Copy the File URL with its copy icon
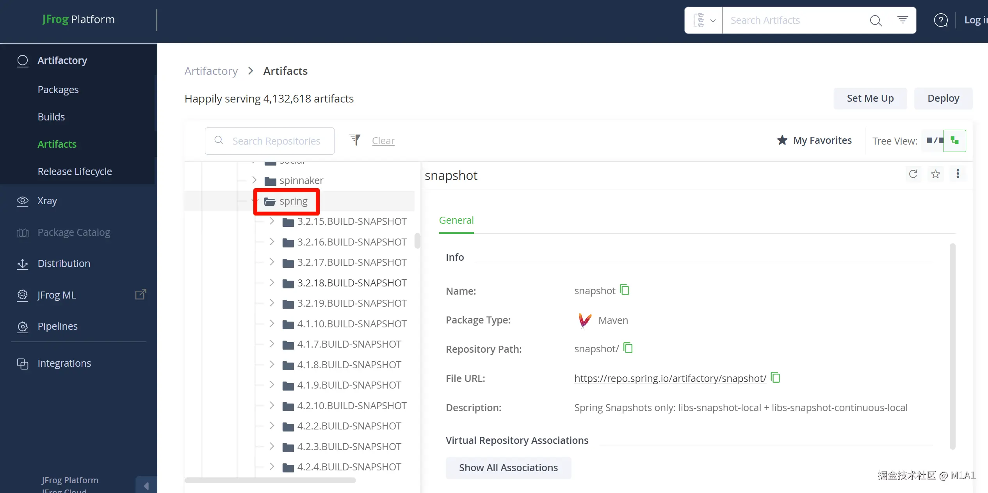Viewport: 988px width, 493px height. pos(776,378)
